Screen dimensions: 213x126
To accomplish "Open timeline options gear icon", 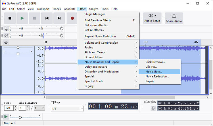I will tap(6, 42).
